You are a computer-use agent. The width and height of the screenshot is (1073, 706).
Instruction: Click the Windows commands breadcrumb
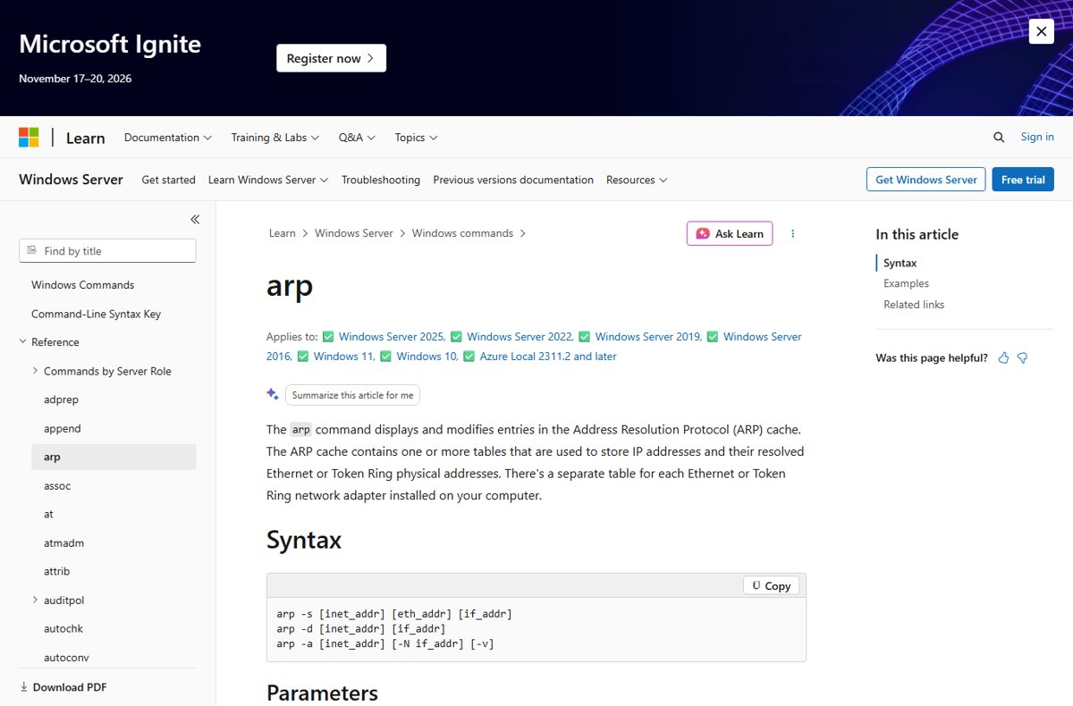tap(462, 233)
